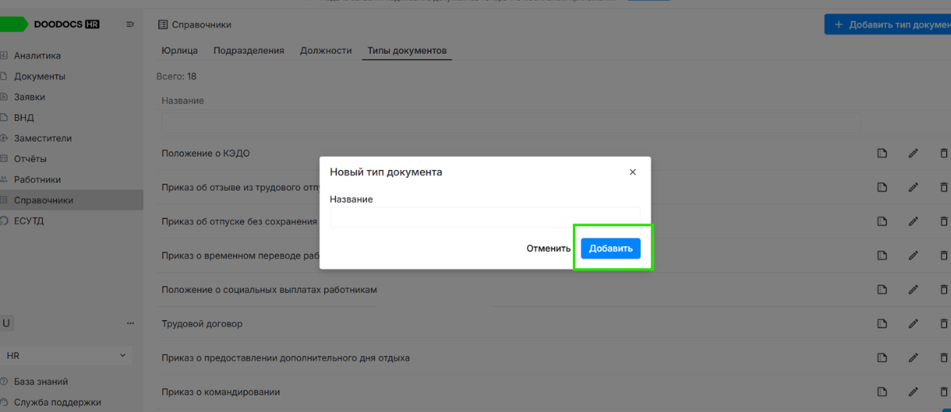Open Документы in the sidebar
The image size is (951, 412).
click(x=40, y=76)
